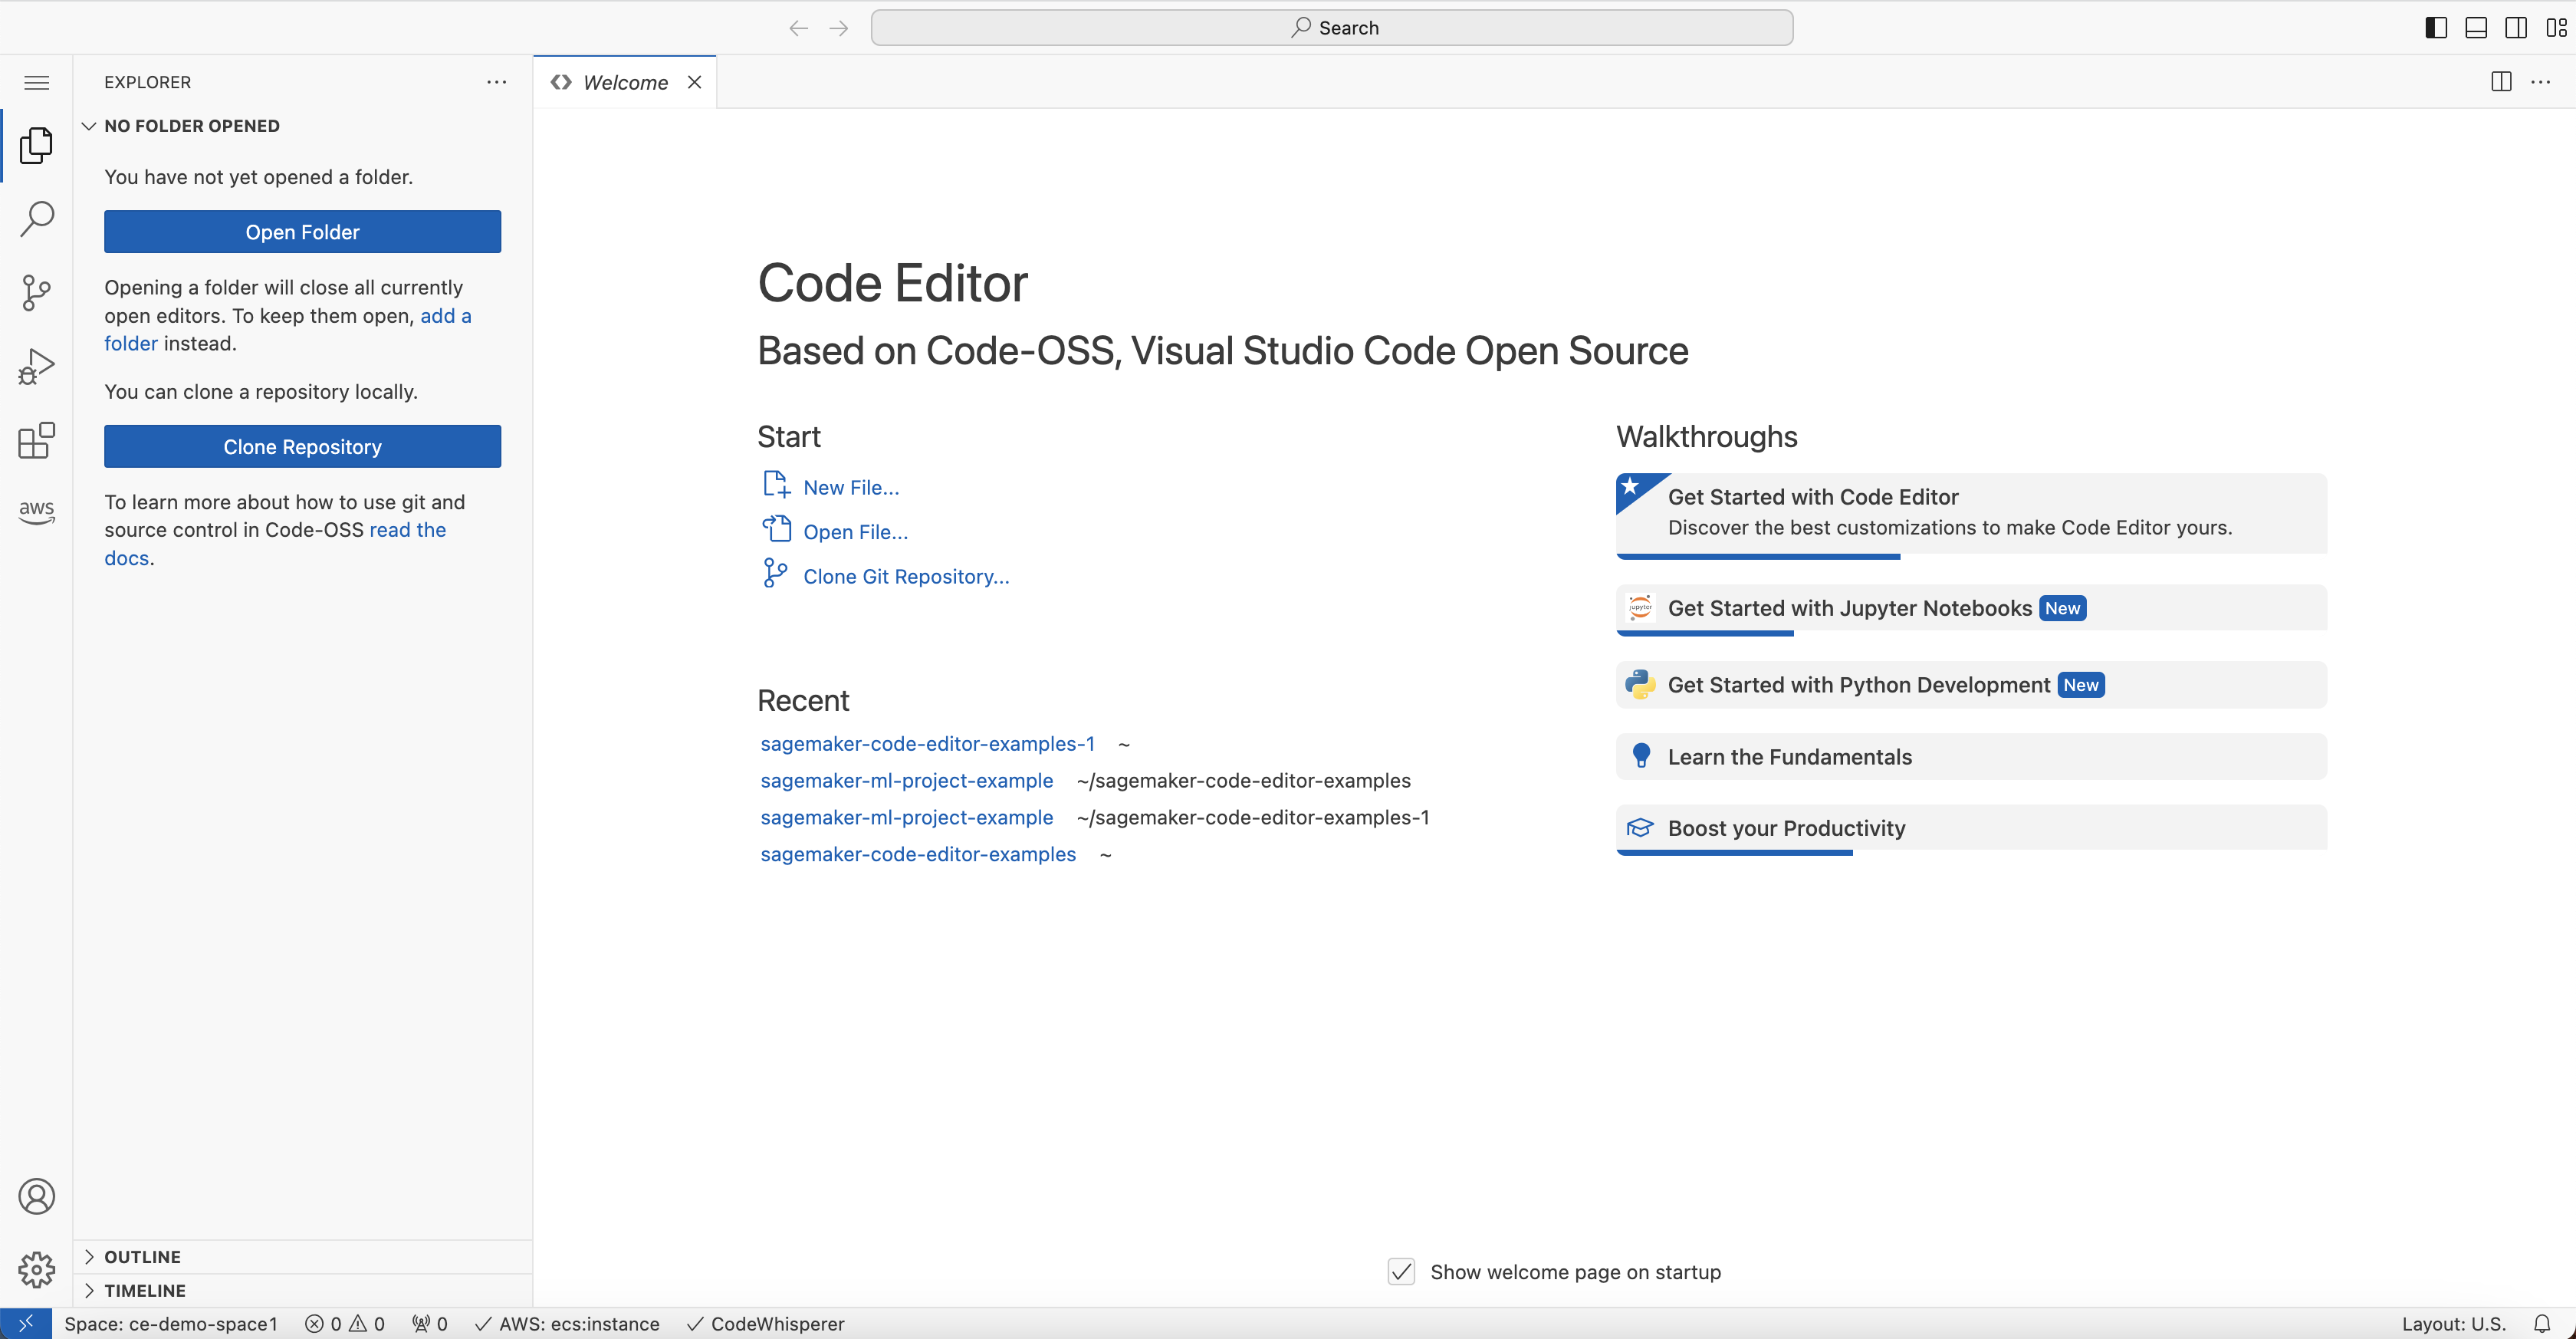Open recent sagemaker-code-editor-examples-1 folder
The height and width of the screenshot is (1339, 2576).
[926, 743]
